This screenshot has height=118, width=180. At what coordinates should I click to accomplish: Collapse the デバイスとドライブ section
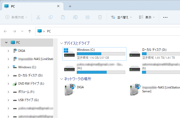[x=61, y=43]
